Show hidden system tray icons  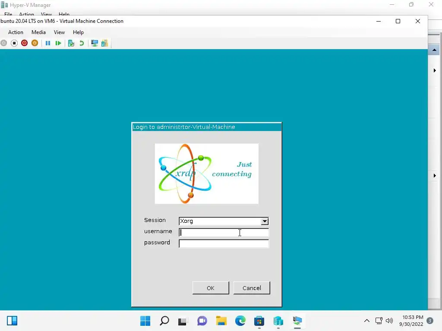pos(367,321)
